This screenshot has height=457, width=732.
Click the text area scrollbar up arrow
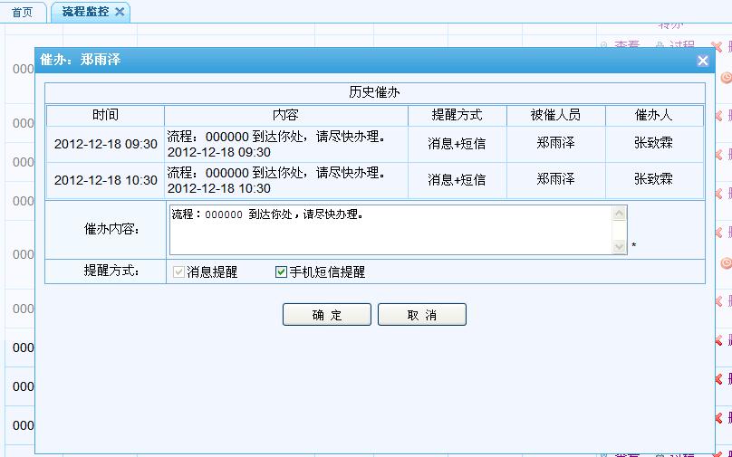pyautogui.click(x=619, y=214)
